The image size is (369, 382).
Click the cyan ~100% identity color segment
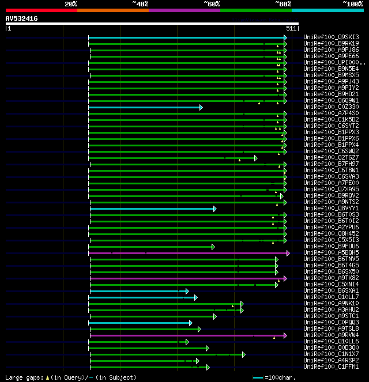click(327, 10)
